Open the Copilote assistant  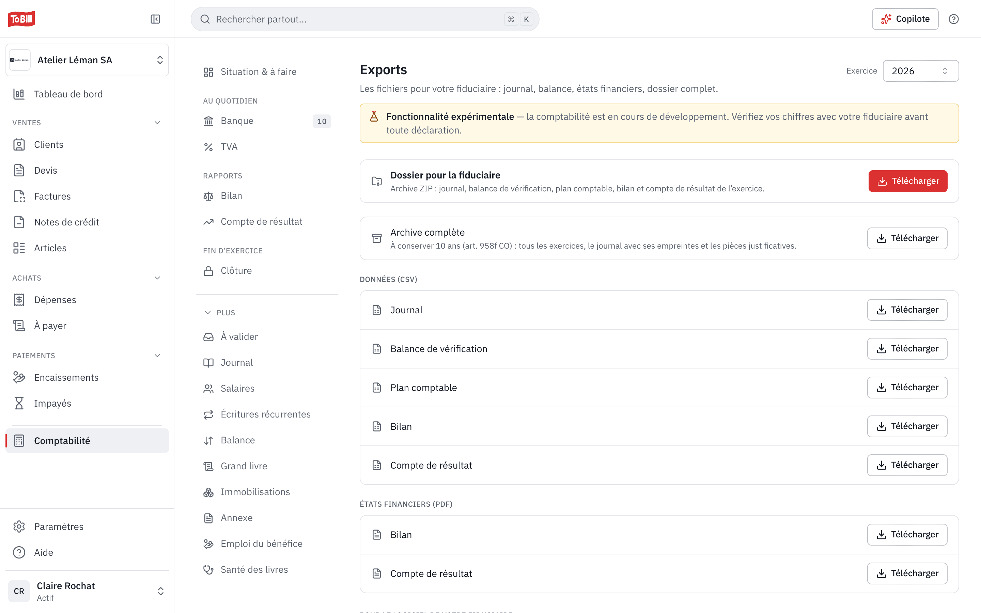pos(905,19)
